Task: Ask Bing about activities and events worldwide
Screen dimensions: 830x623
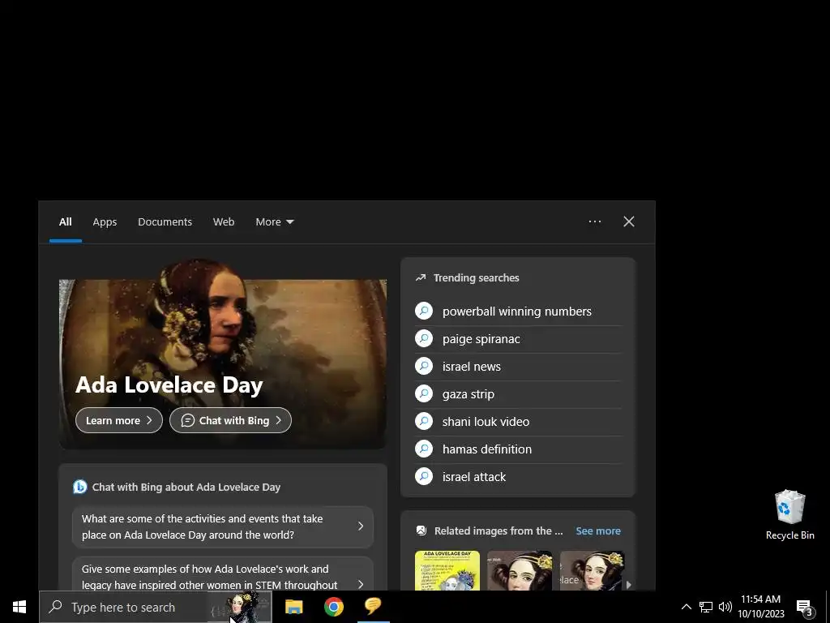Action: (223, 527)
